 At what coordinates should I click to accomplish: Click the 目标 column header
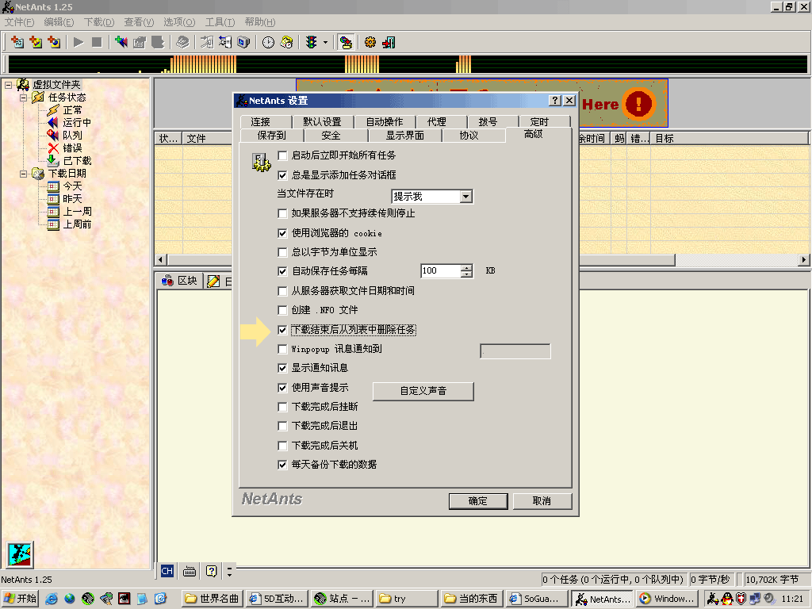730,138
